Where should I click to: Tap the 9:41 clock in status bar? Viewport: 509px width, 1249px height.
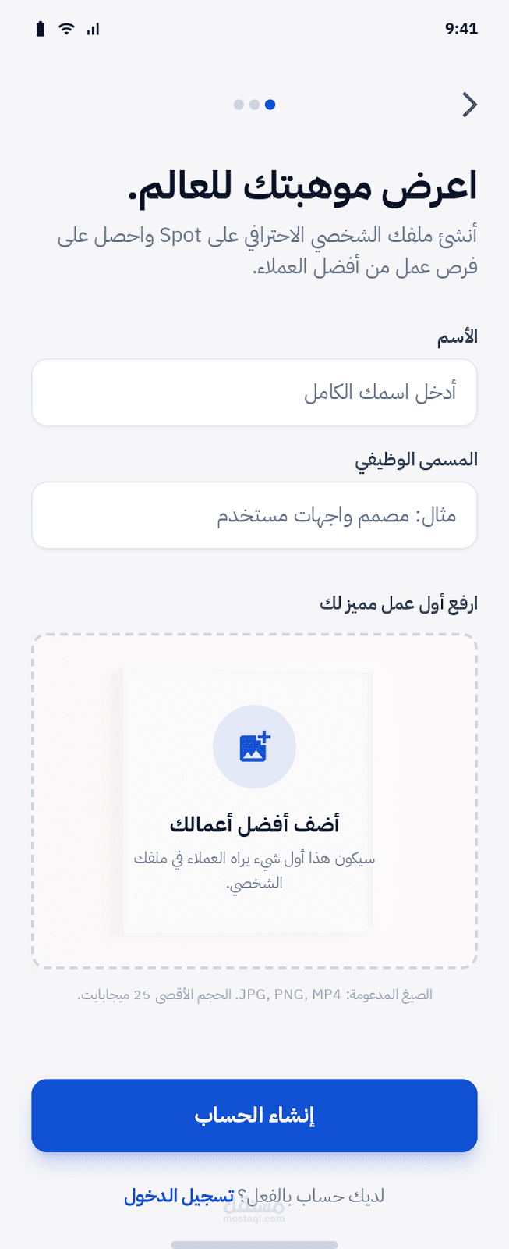(461, 29)
